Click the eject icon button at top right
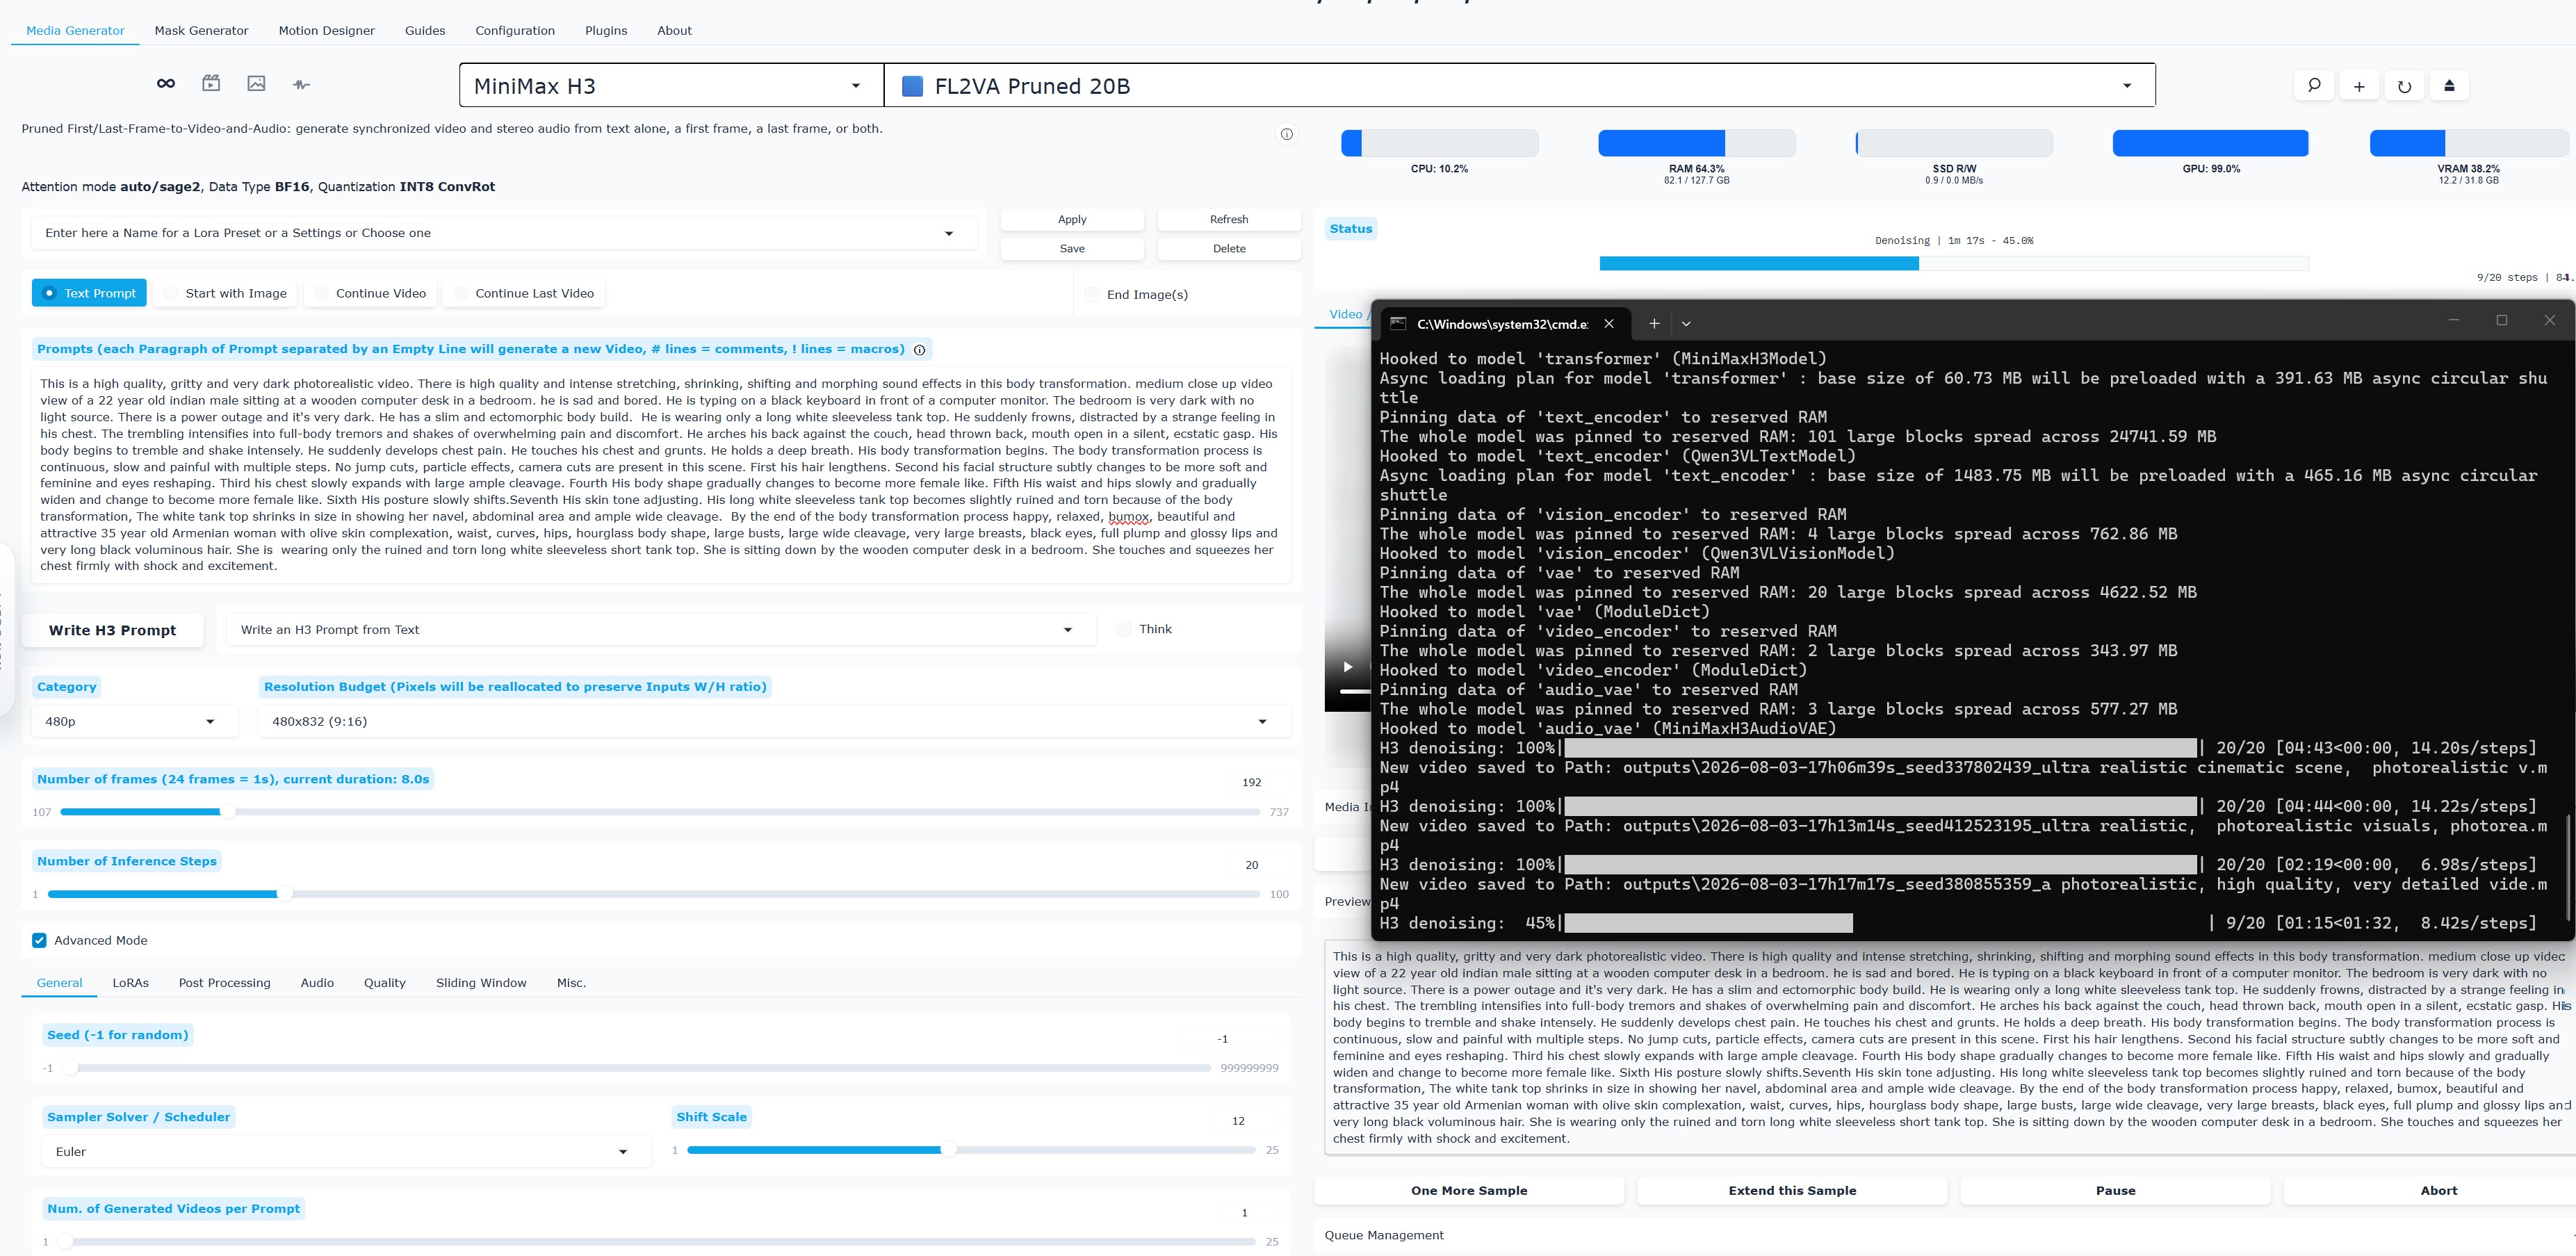This screenshot has width=2576, height=1256. tap(2449, 86)
